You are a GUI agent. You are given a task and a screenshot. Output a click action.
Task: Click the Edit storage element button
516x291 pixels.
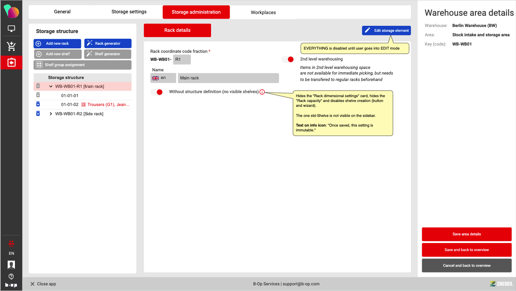[x=386, y=31]
